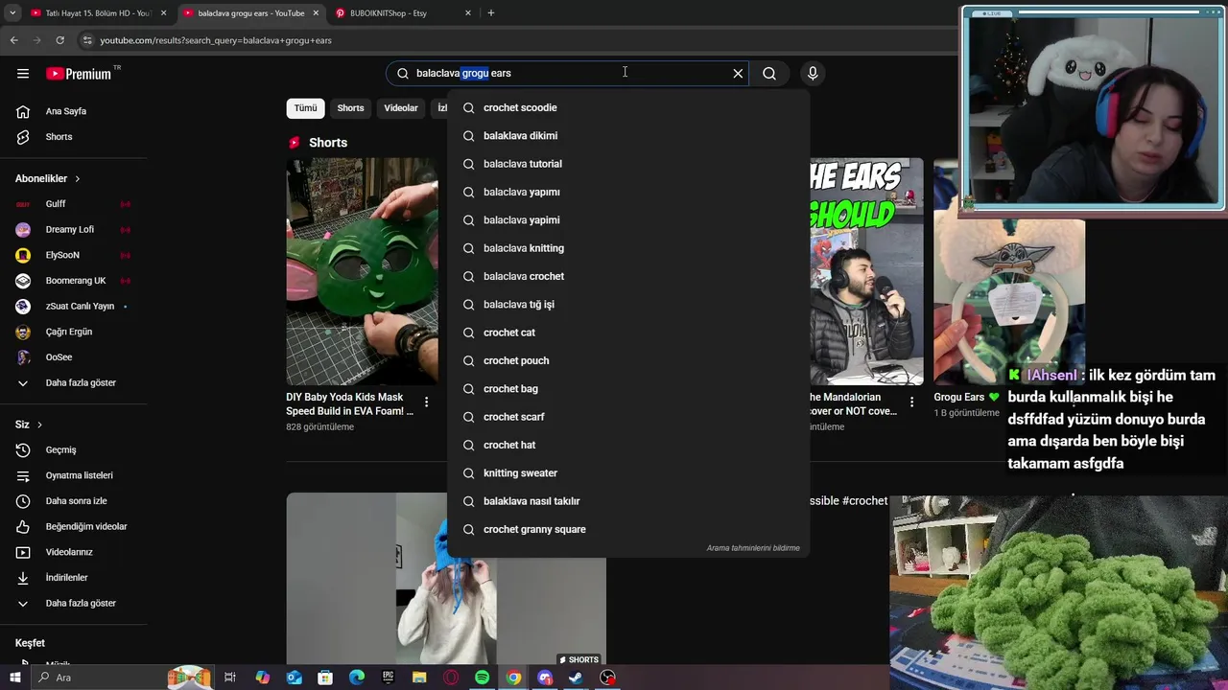Choose suggestion balaclava knitting
Image resolution: width=1228 pixels, height=690 pixels.
[x=628, y=248]
